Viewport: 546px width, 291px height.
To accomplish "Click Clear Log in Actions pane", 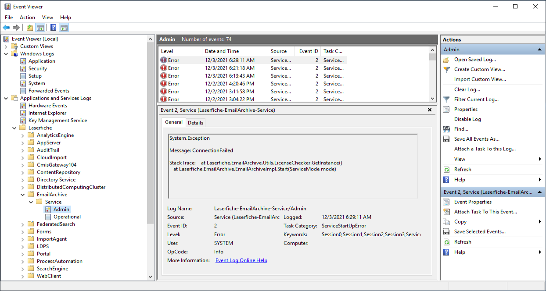I will (467, 89).
